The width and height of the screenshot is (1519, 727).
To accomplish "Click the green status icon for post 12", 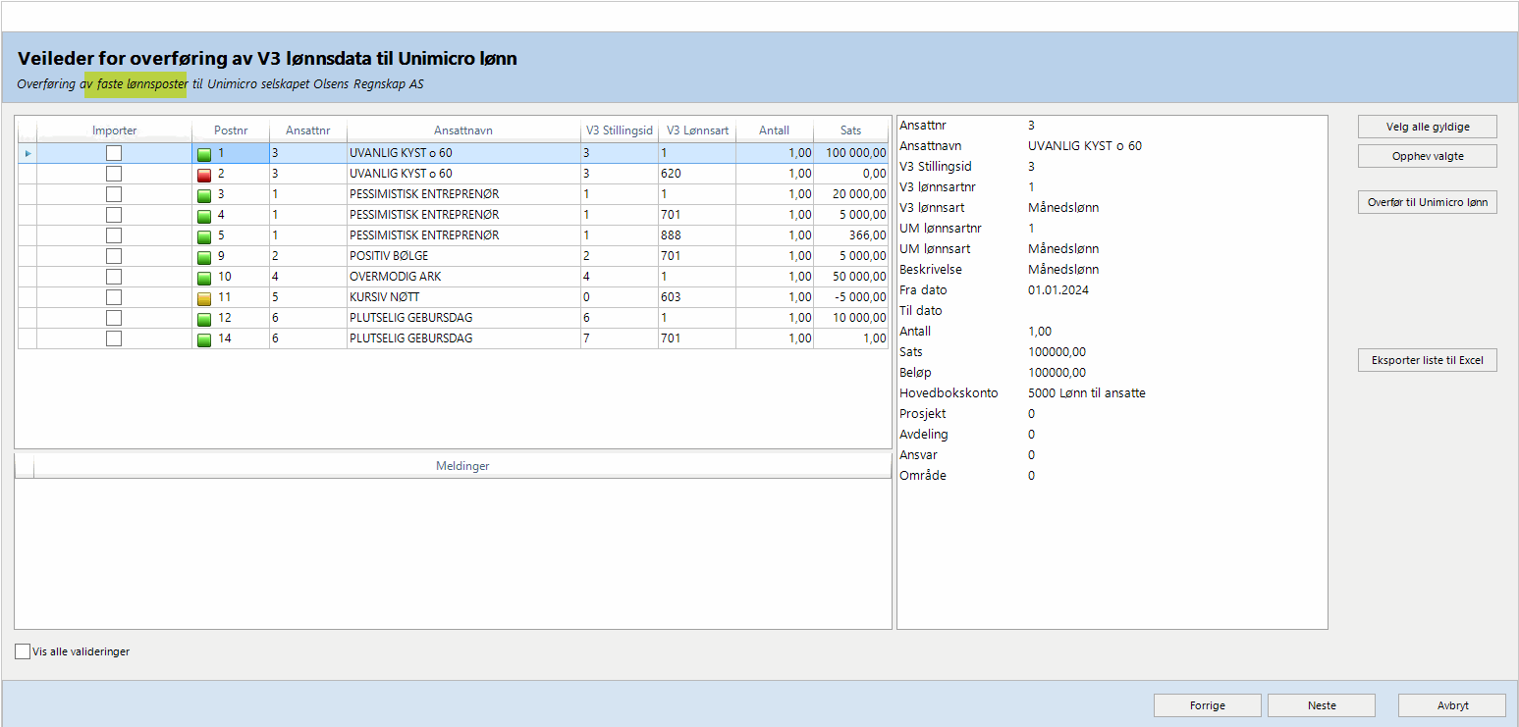I will pos(204,319).
